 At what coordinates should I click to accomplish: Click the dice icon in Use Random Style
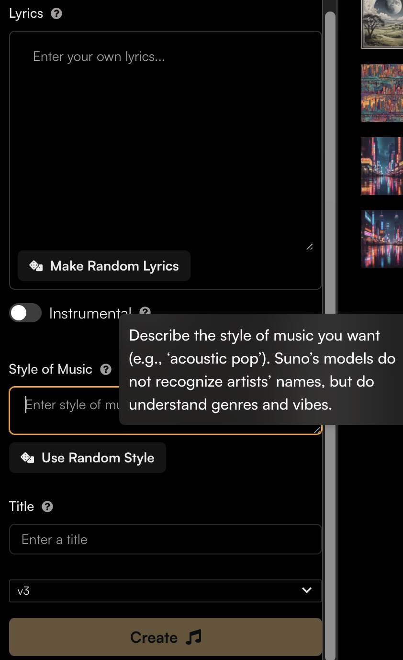(27, 458)
